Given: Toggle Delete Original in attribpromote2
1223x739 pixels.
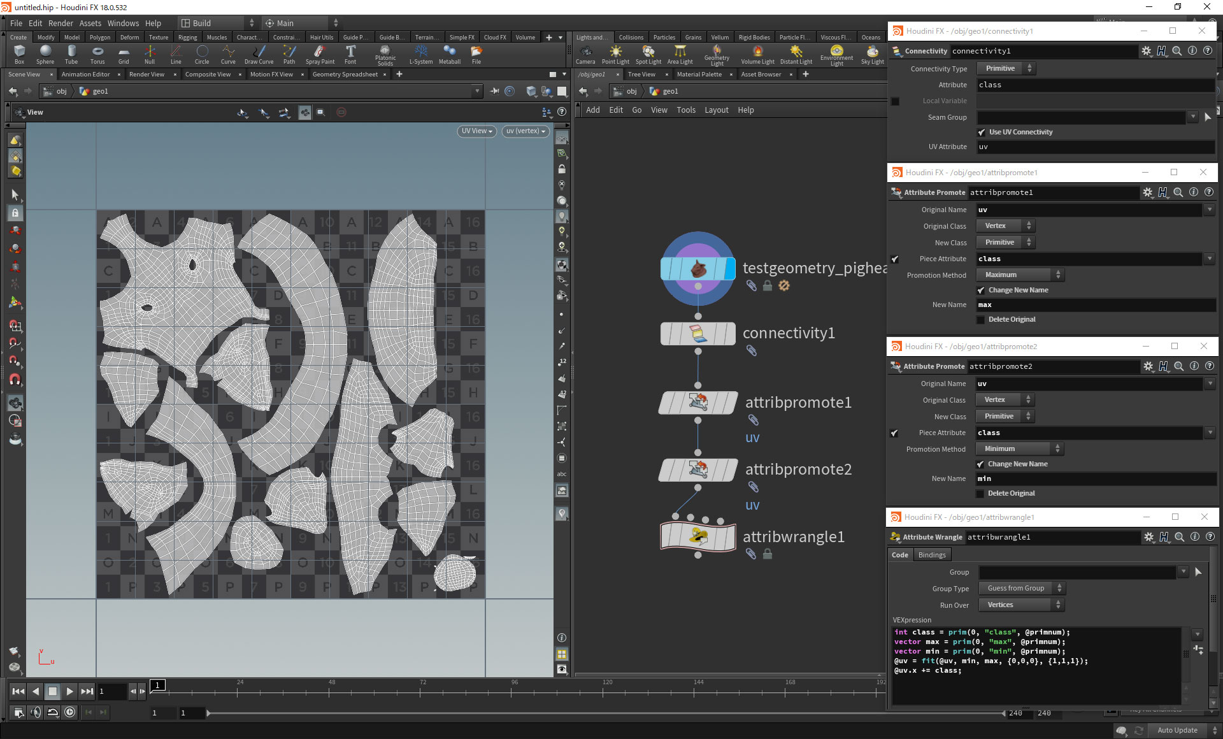Looking at the screenshot, I should (980, 494).
